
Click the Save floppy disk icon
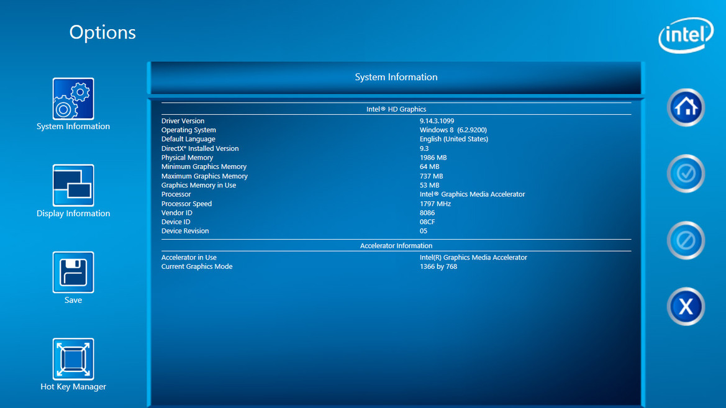[x=73, y=272]
